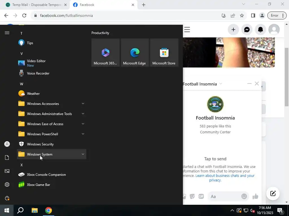Open Documents from Start sidebar
The height and width of the screenshot is (216, 289).
click(x=7, y=157)
